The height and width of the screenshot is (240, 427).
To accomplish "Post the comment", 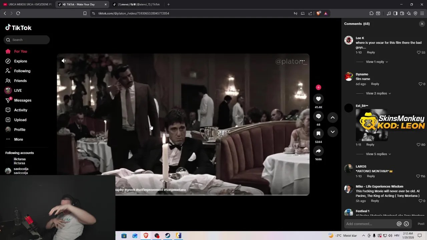I will coord(421,224).
